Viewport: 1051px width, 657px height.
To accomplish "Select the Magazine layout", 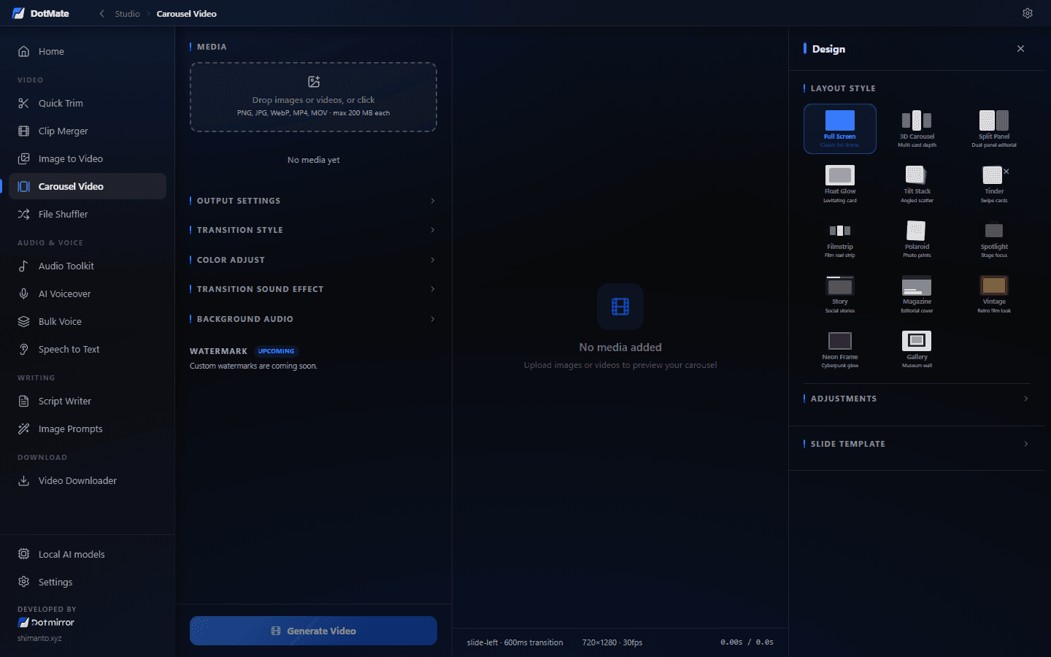I will [x=917, y=294].
